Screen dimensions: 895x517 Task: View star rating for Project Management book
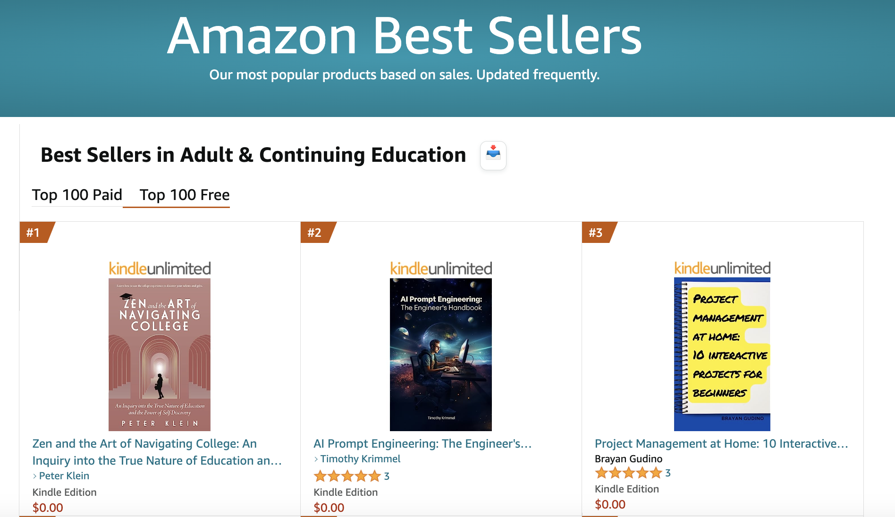click(x=628, y=473)
